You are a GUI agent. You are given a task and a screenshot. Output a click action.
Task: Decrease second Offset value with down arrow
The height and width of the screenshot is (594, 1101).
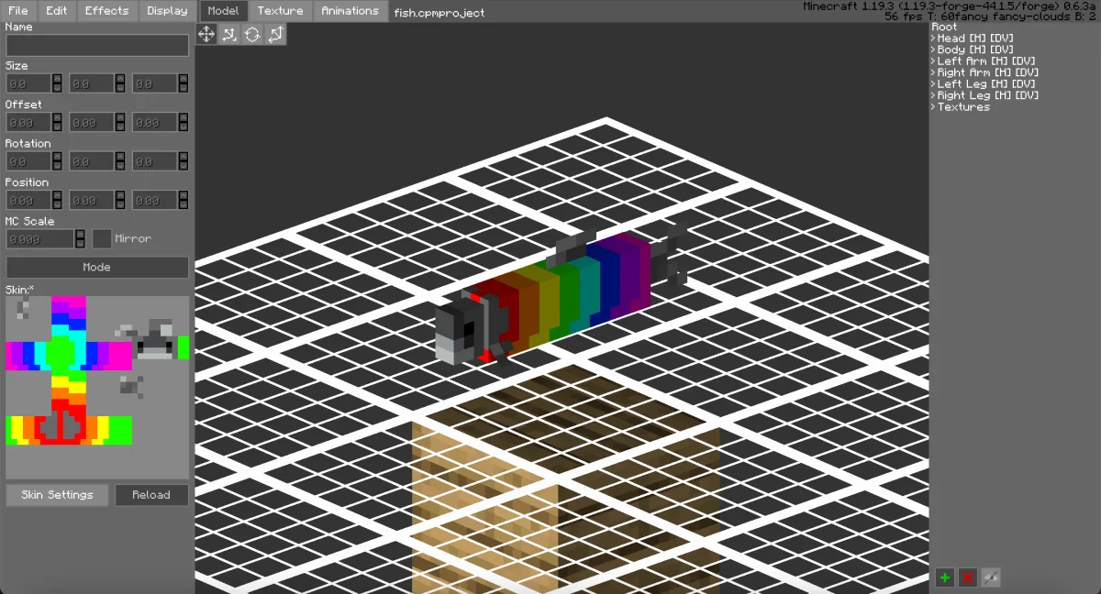[120, 126]
